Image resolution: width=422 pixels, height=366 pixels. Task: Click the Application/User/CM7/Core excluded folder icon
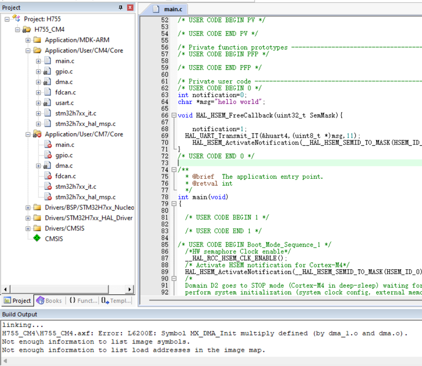click(37, 134)
